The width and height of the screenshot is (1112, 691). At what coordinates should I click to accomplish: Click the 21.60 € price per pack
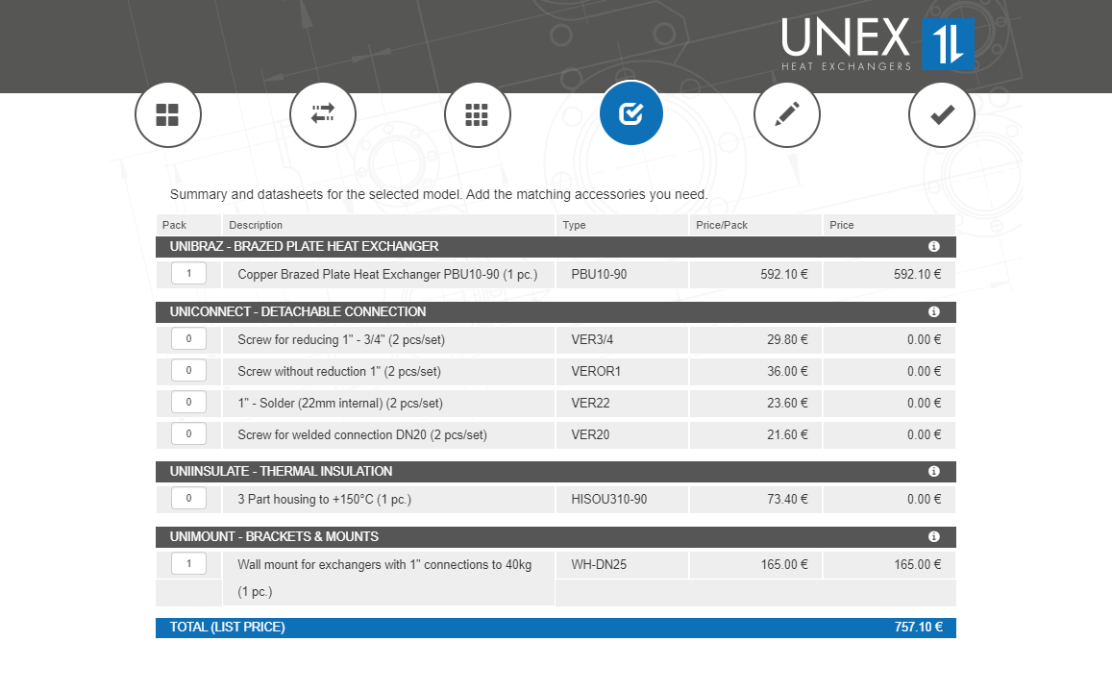point(787,435)
